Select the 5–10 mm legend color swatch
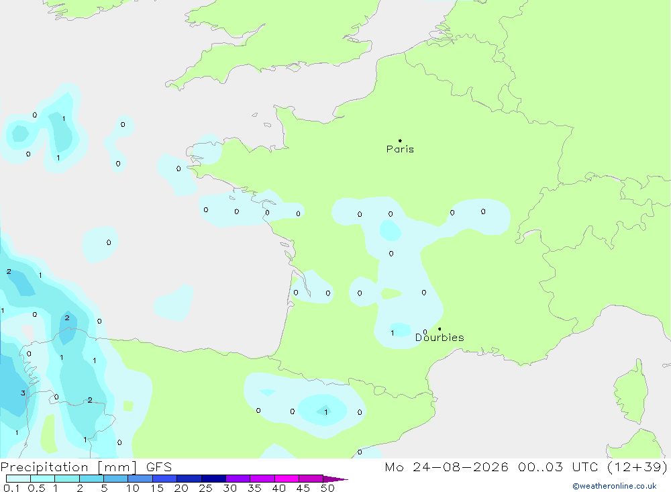 (x=115, y=479)
